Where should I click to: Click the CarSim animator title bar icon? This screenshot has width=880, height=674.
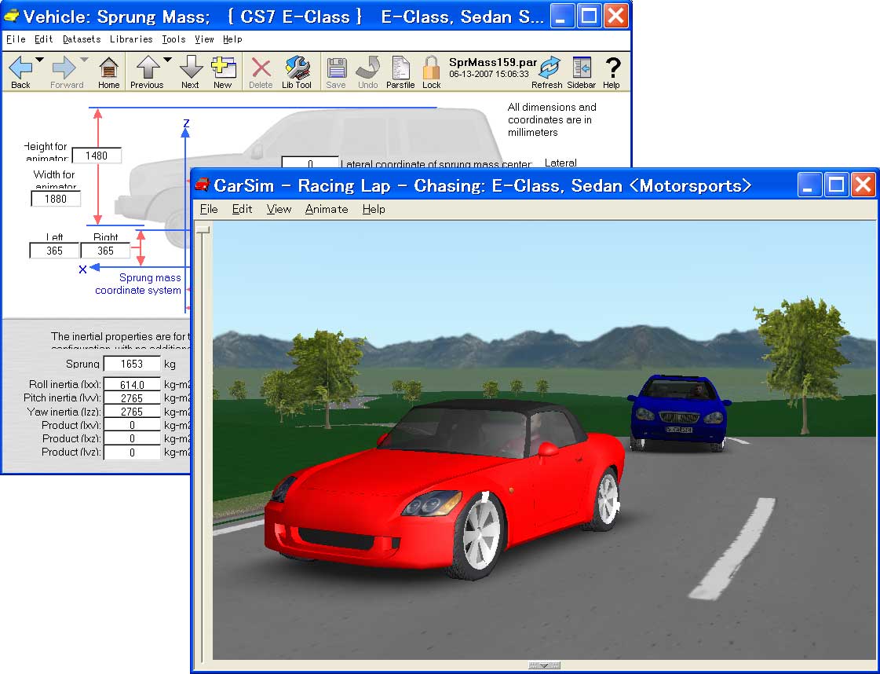click(202, 185)
